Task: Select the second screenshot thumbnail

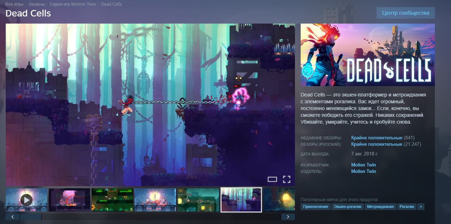Action: pyautogui.click(x=69, y=200)
